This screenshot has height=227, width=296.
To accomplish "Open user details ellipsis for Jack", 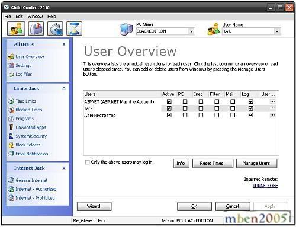I will coord(272,108).
